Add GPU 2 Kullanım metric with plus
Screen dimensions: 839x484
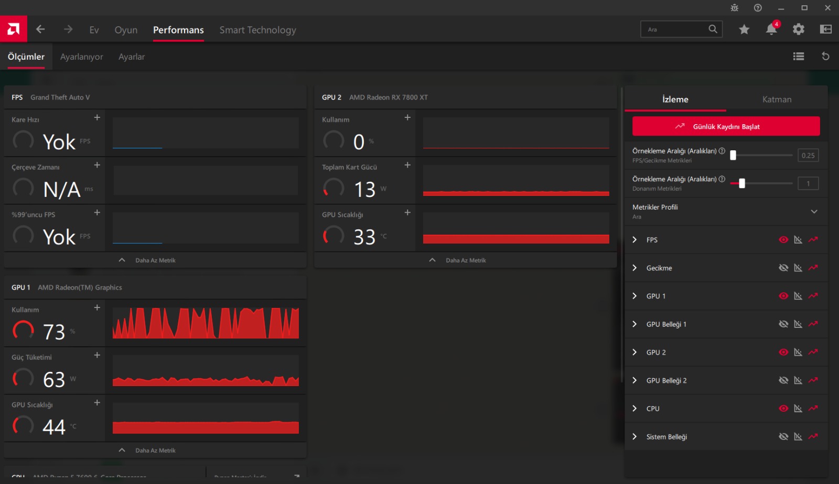[x=407, y=118]
